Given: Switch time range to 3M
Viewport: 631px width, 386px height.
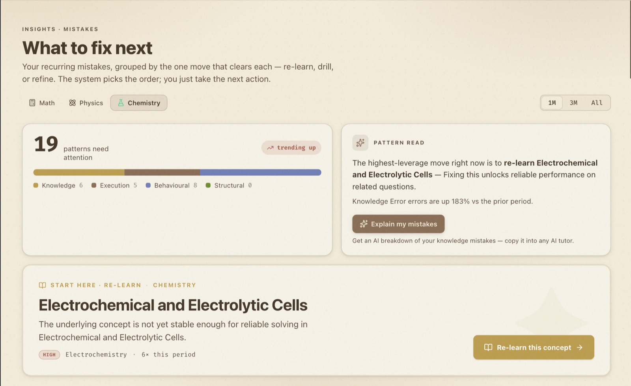Looking at the screenshot, I should click(573, 103).
